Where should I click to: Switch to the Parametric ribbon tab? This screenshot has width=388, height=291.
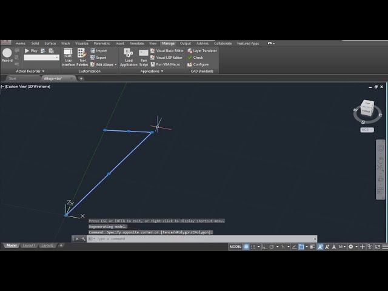coord(102,44)
